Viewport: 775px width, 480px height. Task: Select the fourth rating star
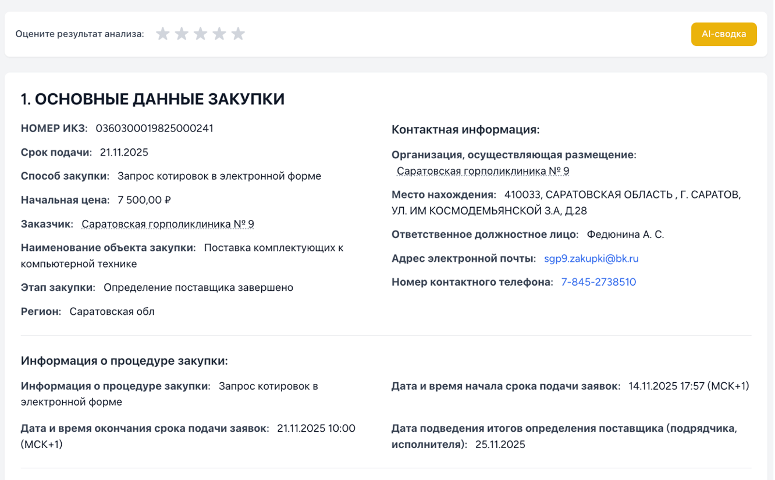219,34
